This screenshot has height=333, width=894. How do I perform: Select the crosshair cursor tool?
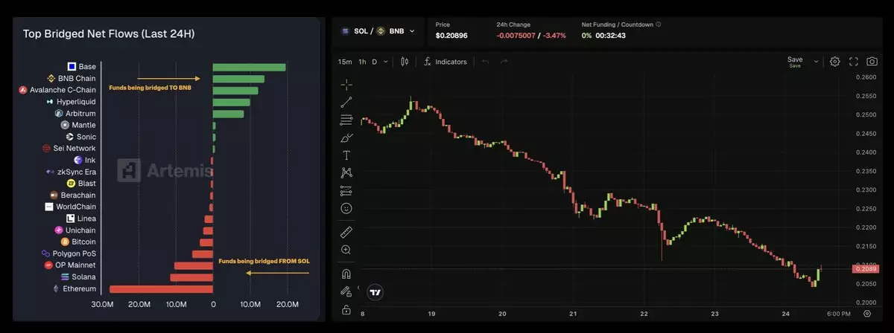tap(346, 85)
